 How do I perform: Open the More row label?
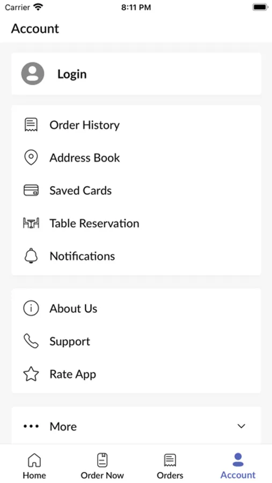pos(63,426)
